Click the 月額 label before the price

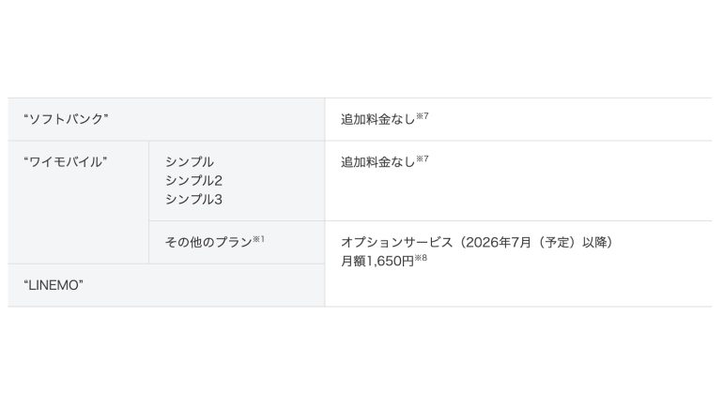coord(354,262)
